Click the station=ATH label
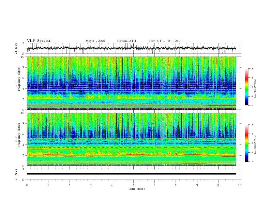The height and width of the screenshot is (208, 270). point(126,41)
